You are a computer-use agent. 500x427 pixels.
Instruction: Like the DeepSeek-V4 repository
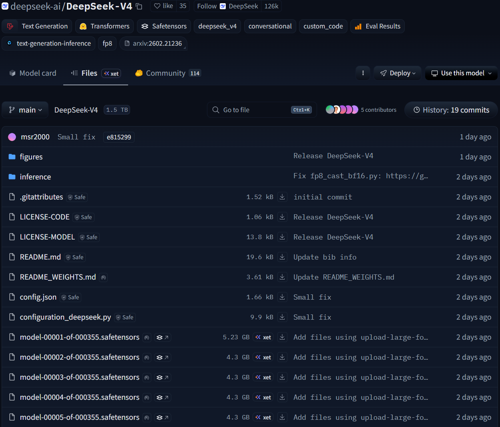164,6
